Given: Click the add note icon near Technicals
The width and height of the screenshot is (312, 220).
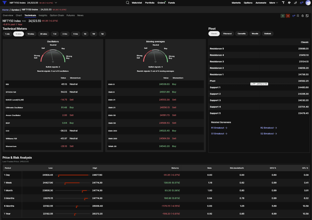Looking at the screenshot, I should [x=307, y=16].
